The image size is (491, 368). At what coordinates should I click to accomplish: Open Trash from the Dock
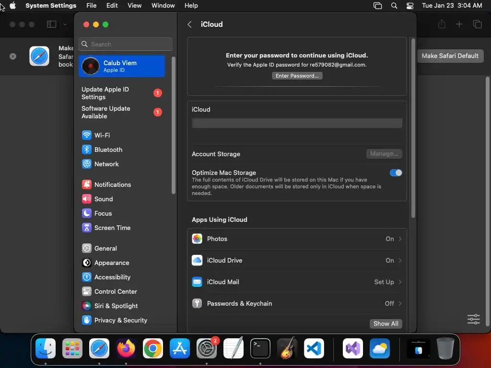coord(445,348)
